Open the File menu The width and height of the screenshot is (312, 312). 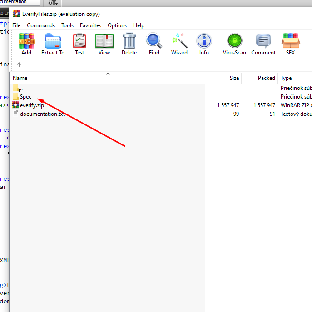16,25
